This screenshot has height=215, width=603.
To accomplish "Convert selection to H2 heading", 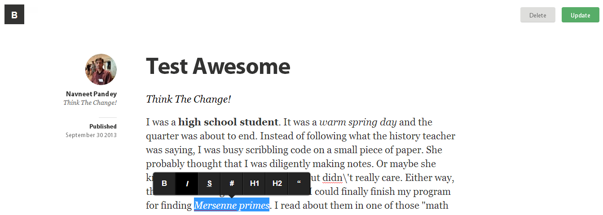I will pos(277,184).
